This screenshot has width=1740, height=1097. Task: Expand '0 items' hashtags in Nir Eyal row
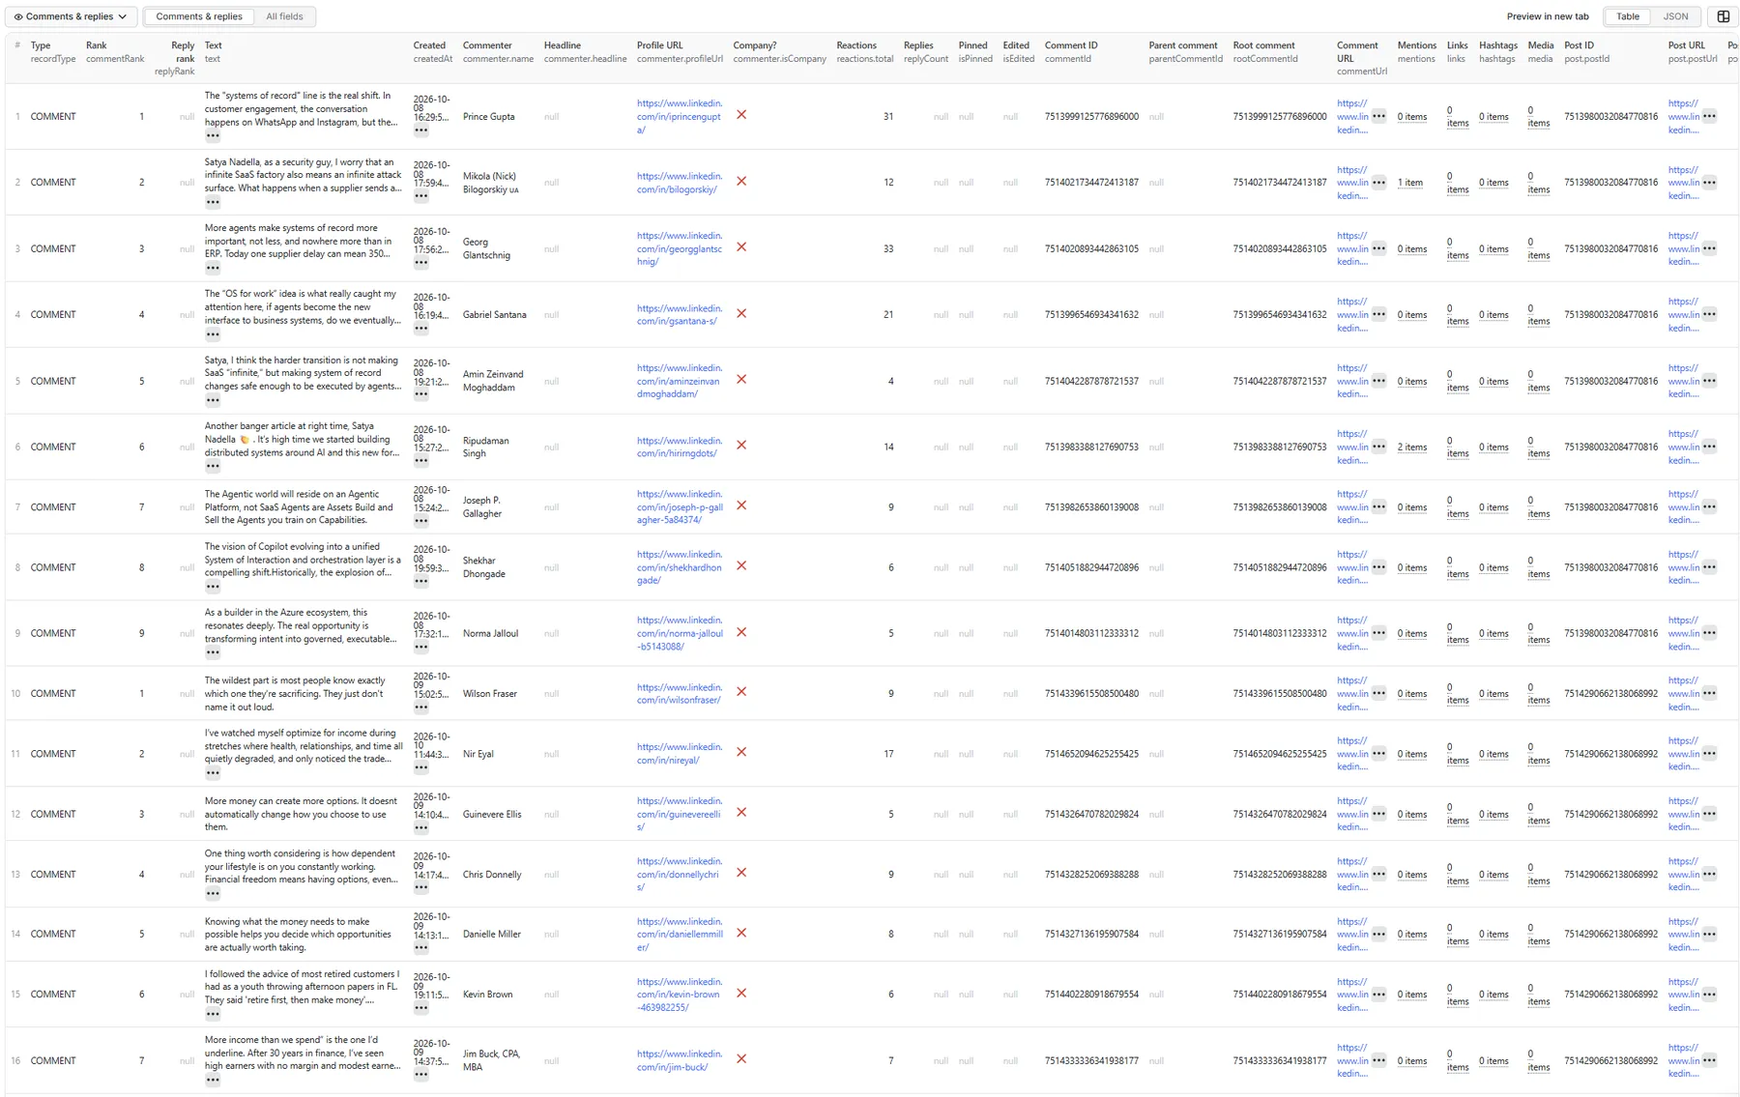pos(1493,755)
